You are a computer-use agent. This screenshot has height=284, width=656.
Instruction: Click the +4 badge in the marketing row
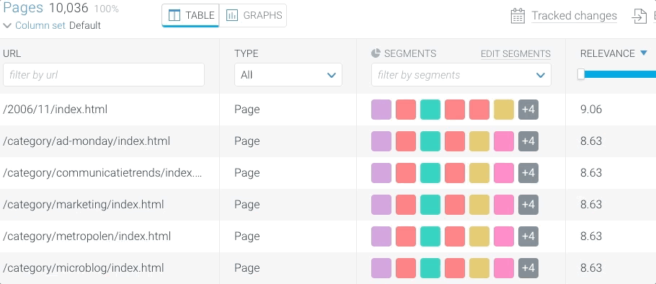pos(528,205)
